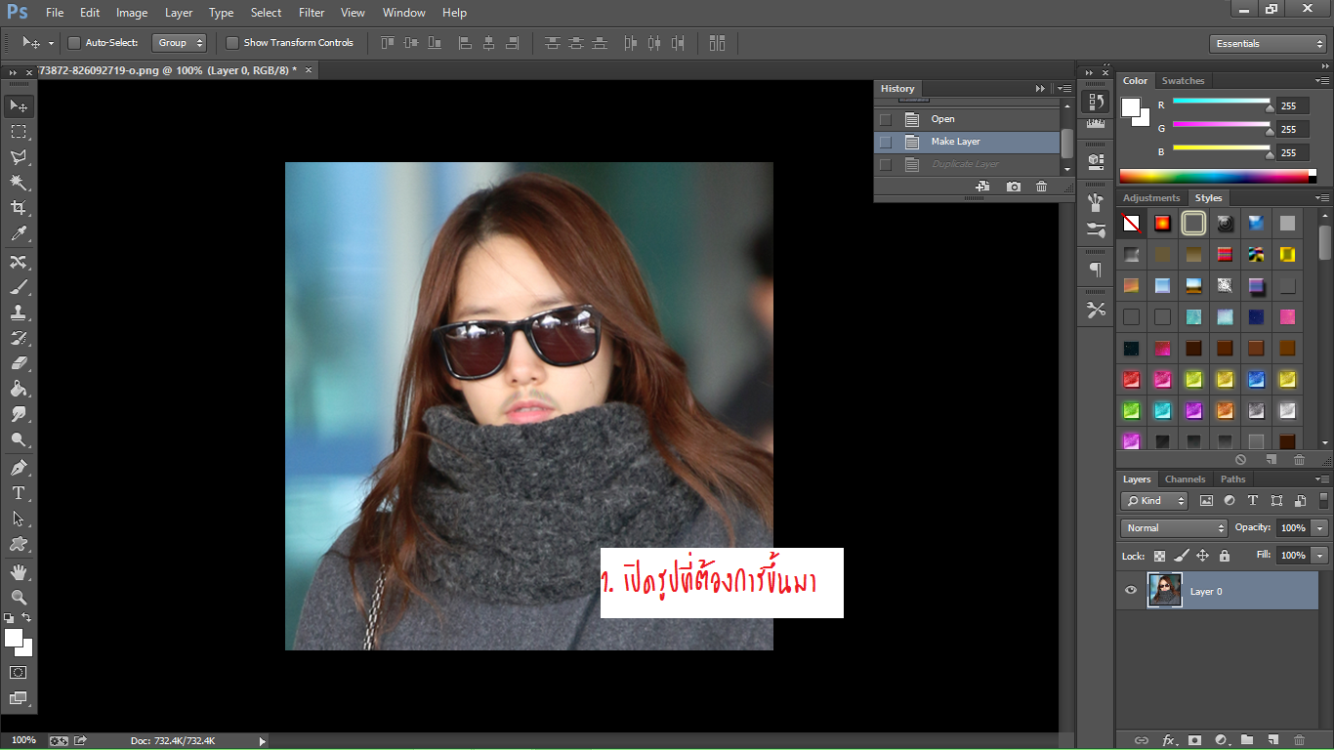Open the Normal blend mode dropdown

pos(1174,528)
